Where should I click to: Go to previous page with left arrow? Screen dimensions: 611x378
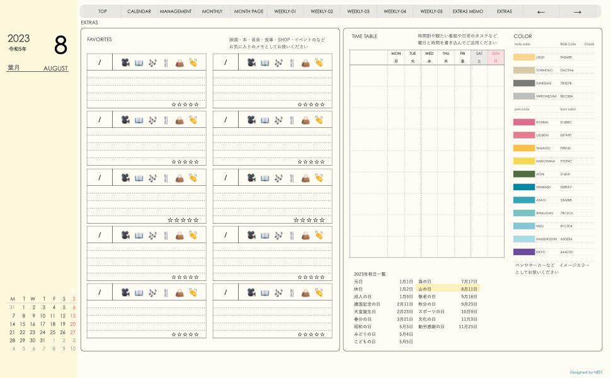pos(540,11)
